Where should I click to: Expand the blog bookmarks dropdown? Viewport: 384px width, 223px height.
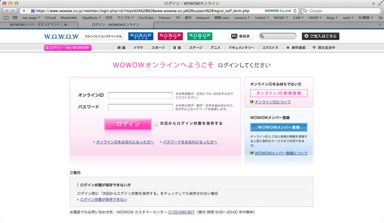click(x=332, y=17)
